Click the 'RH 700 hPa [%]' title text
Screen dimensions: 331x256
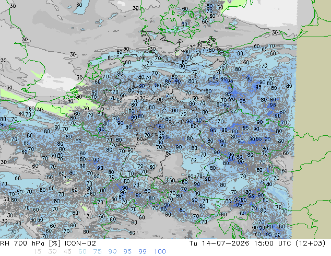pos(31,243)
